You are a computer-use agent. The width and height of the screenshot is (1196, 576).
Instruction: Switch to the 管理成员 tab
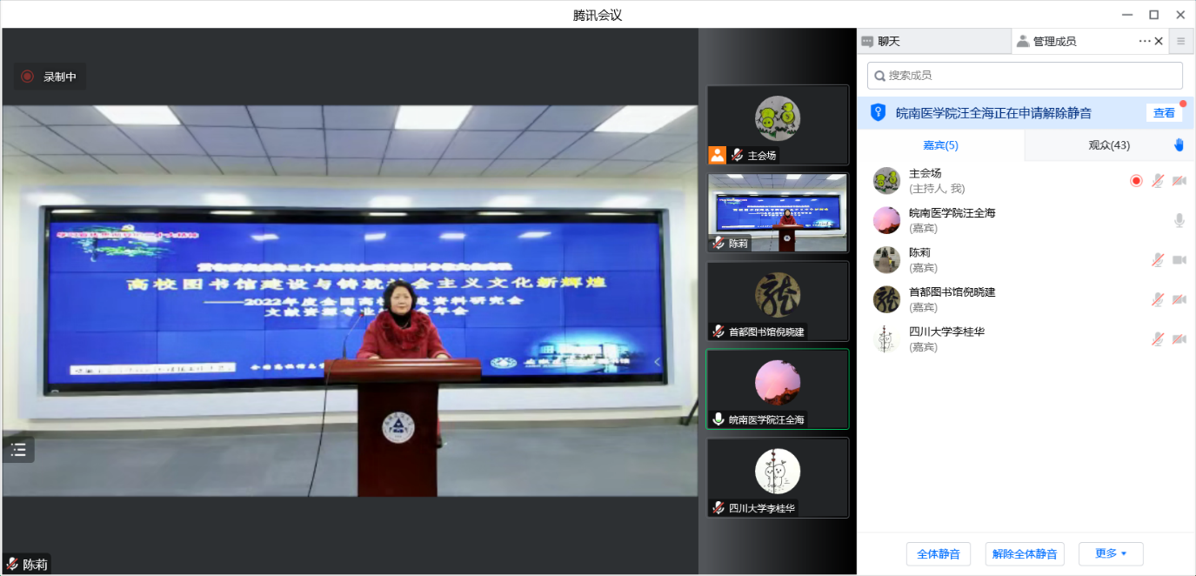(x=1090, y=41)
